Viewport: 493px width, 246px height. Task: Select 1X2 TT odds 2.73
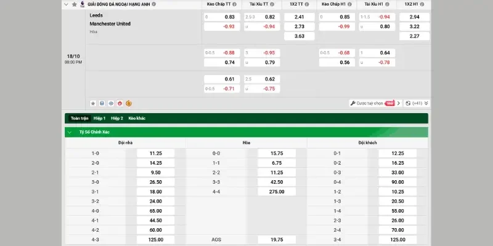pos(299,26)
